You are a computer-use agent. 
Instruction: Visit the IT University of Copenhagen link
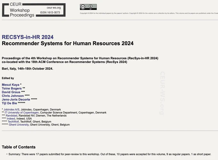tap(22, 113)
